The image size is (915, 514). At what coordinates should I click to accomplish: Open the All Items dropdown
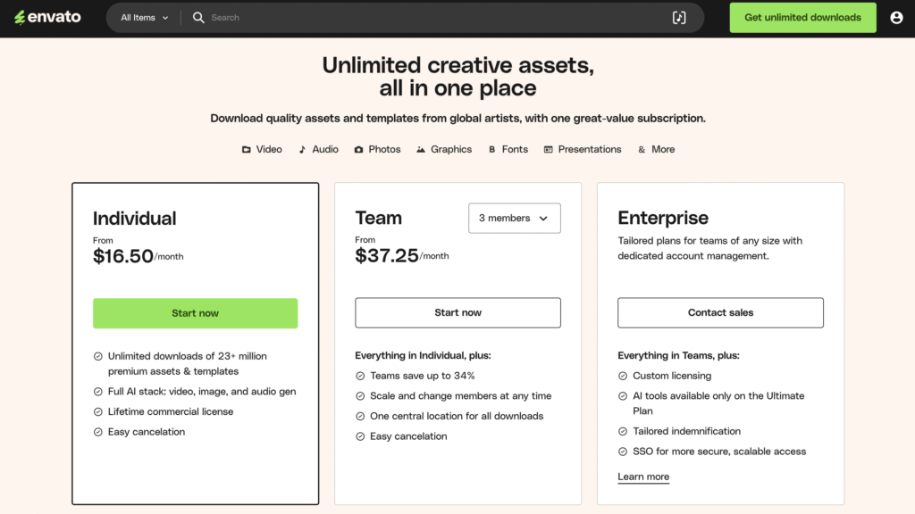click(x=144, y=18)
